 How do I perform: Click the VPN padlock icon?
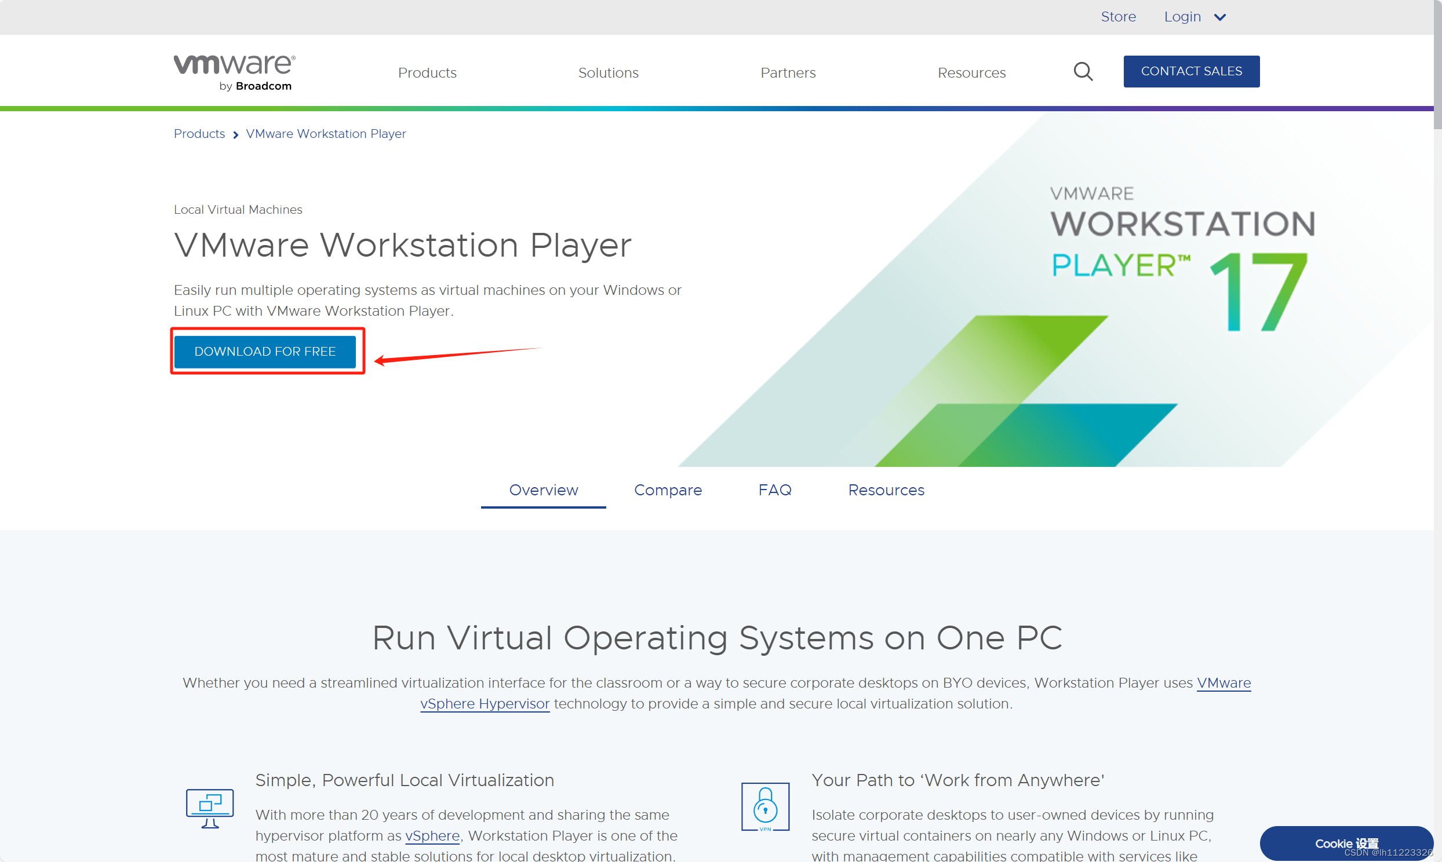pos(765,807)
